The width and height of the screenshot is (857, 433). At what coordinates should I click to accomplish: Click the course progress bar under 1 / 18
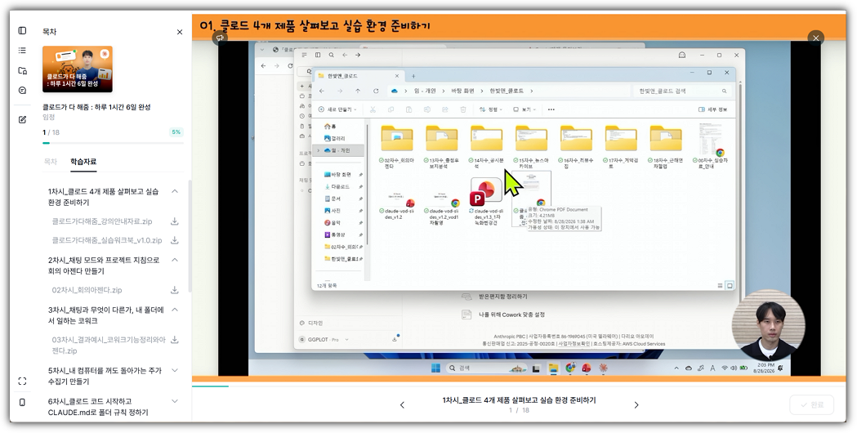(x=113, y=143)
